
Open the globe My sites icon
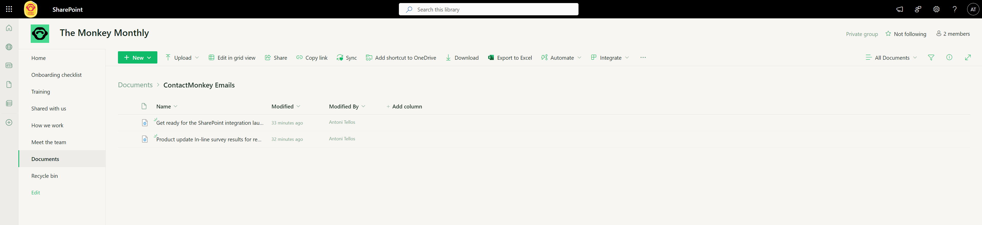9,47
